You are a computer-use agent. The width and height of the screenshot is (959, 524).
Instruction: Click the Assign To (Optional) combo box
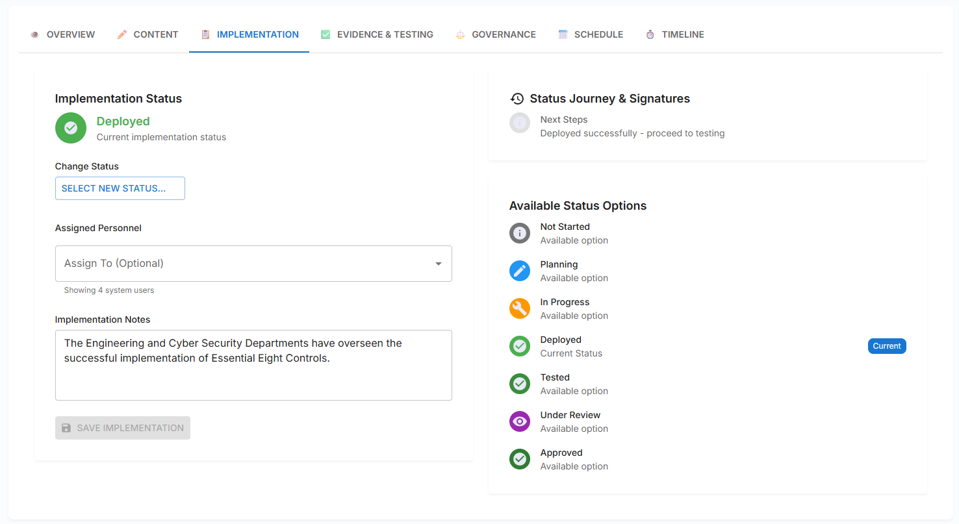coord(240,264)
